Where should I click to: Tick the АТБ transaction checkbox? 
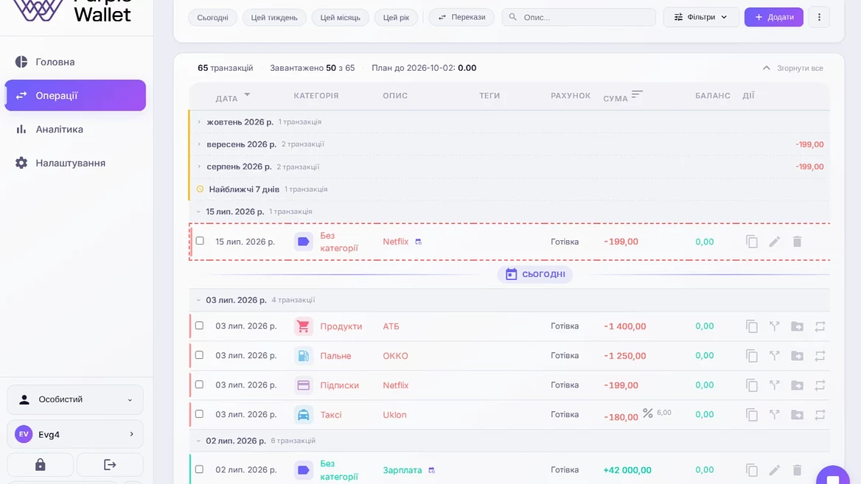tap(199, 326)
